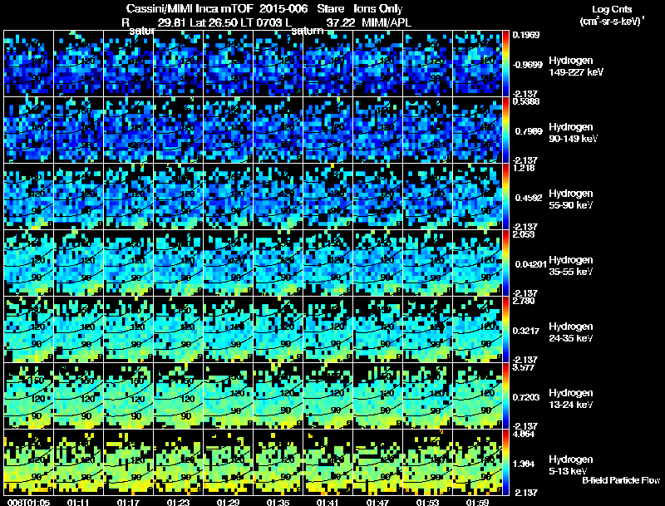665x506 pixels.
Task: Select the 'Hydrogen 55-90 keV' row label
Action: (x=571, y=199)
